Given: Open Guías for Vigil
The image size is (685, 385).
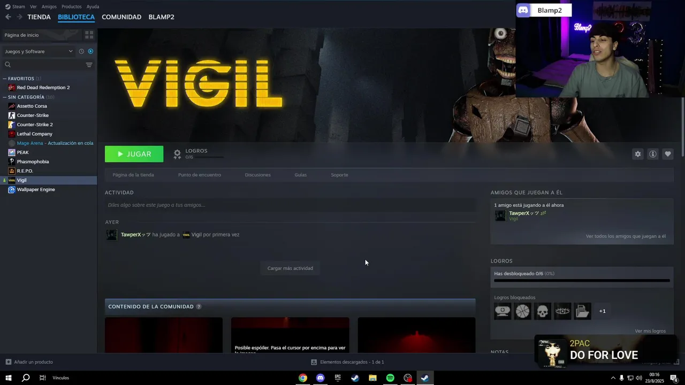Looking at the screenshot, I should coord(301,175).
